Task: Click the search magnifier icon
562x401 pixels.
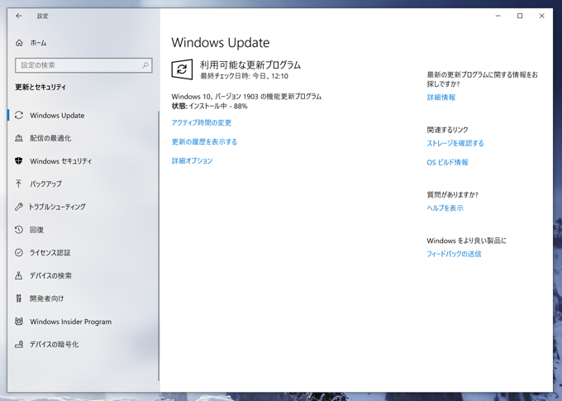Action: coord(145,65)
